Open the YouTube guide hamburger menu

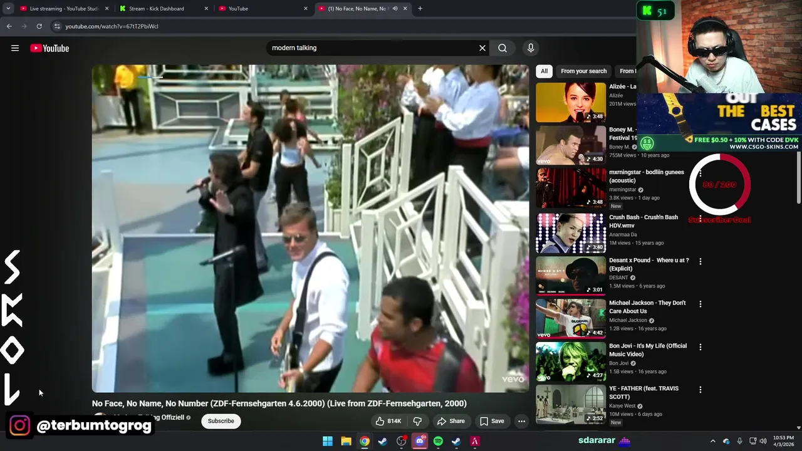point(15,48)
